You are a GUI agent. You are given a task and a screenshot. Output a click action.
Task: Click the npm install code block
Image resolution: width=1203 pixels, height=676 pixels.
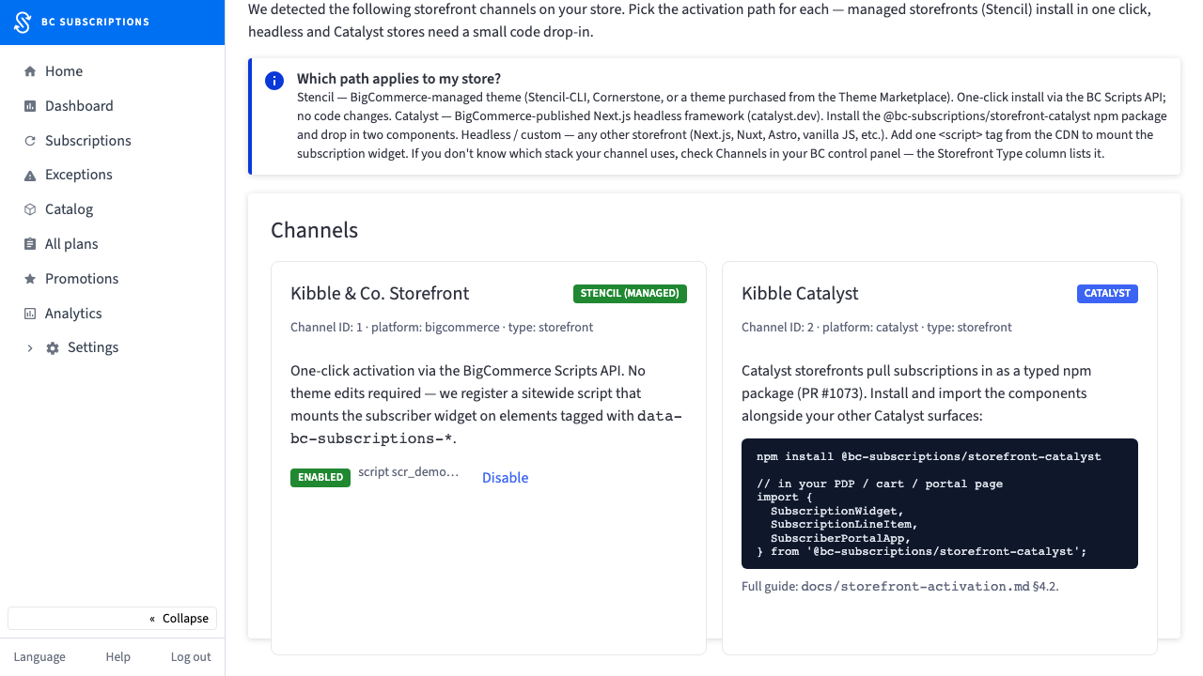point(940,503)
